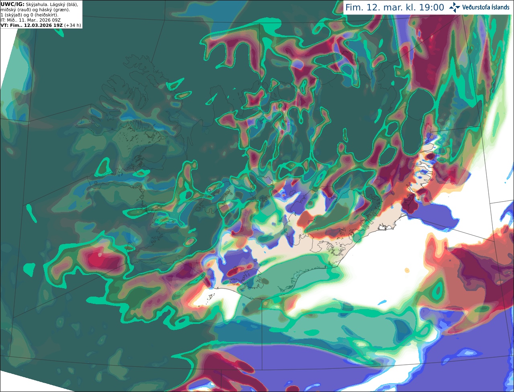Click the "1 (skýjað) og 0 (heiðskírt)." legend line
The width and height of the screenshot is (514, 392).
(x=29, y=15)
